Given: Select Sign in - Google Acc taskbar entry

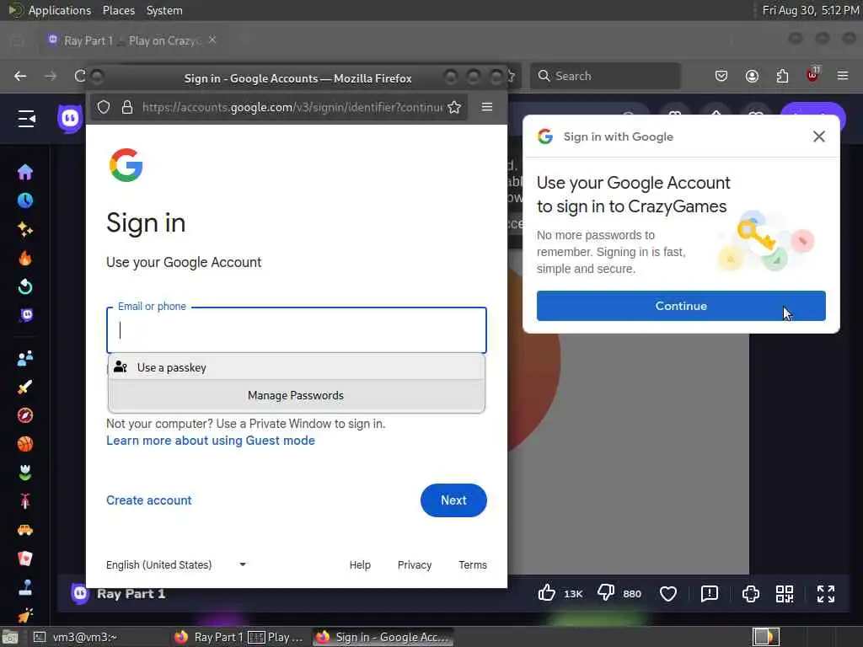Looking at the screenshot, I should (x=383, y=637).
